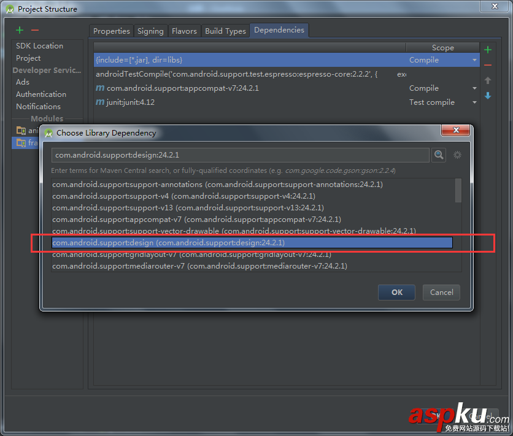Open SDK Location settings
The height and width of the screenshot is (436, 513).
pos(40,46)
